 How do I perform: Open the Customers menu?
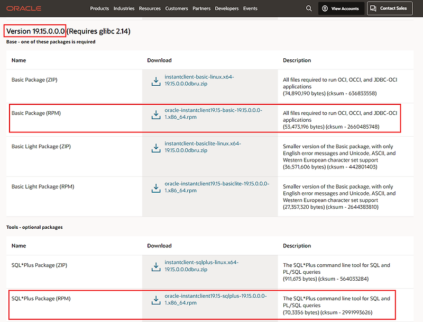(177, 8)
